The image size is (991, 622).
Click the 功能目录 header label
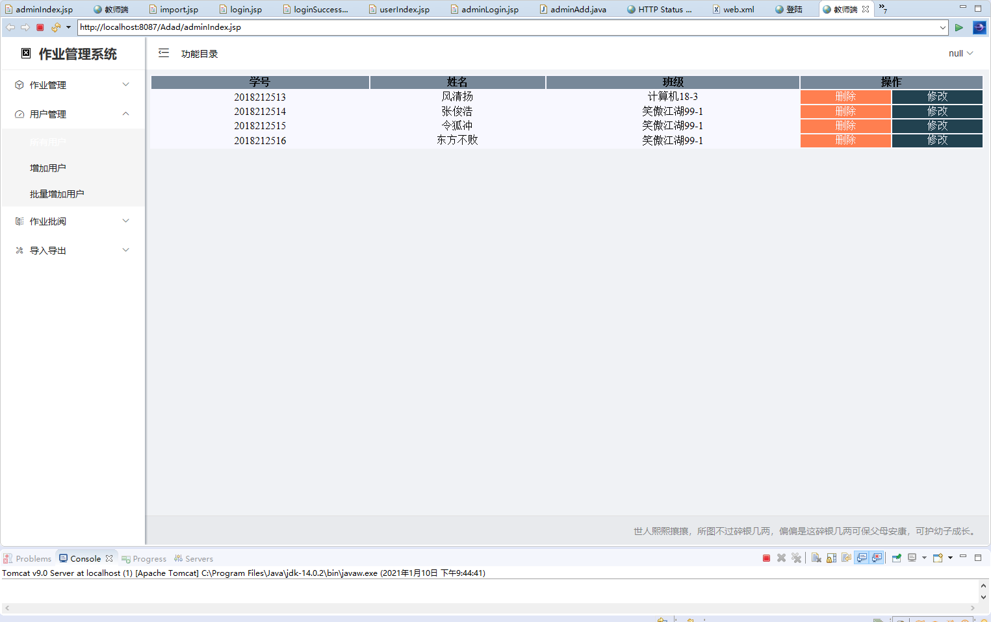tap(199, 54)
